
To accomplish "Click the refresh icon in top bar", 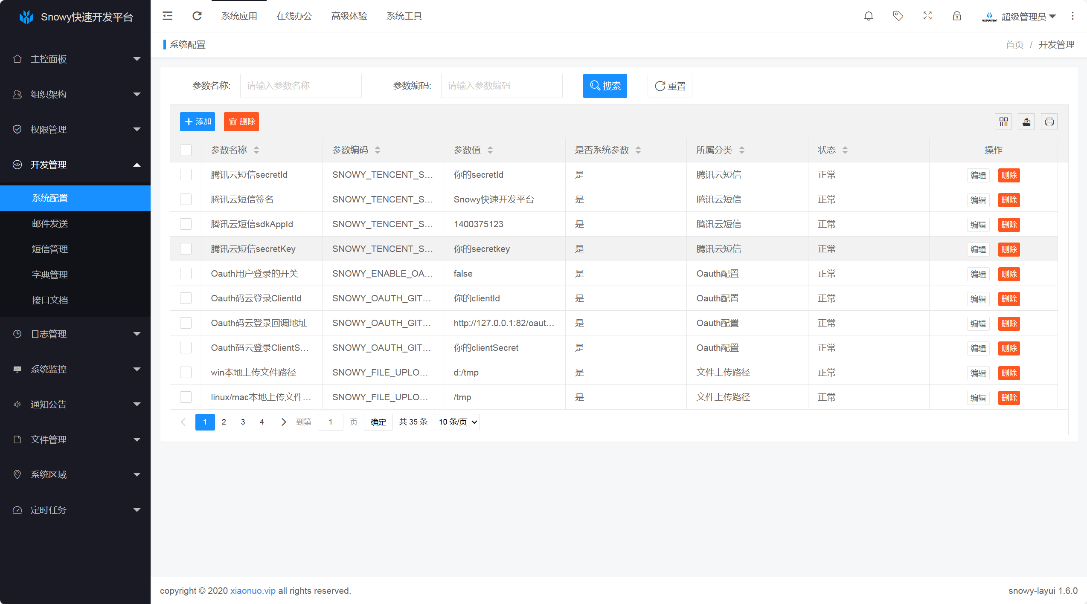I will pyautogui.click(x=197, y=16).
